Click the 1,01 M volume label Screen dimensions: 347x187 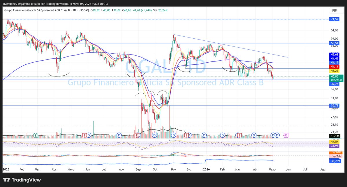tap(334, 136)
